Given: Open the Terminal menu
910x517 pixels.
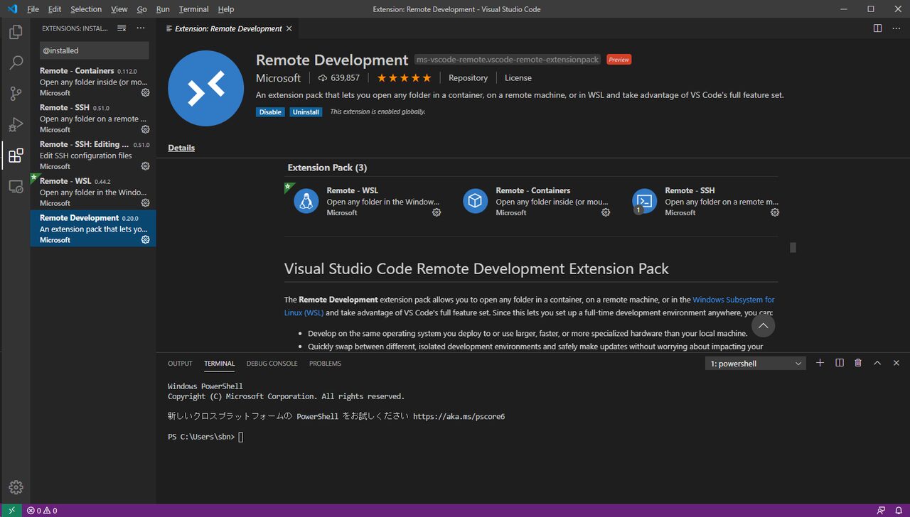Looking at the screenshot, I should pyautogui.click(x=193, y=9).
